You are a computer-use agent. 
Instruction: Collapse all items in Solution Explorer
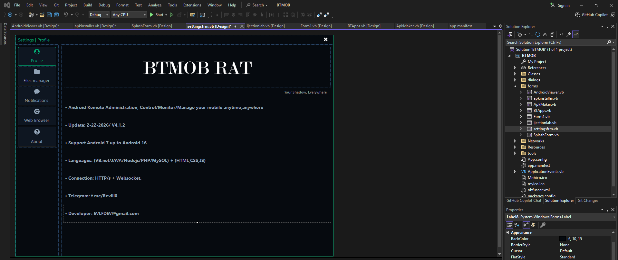pos(545,34)
